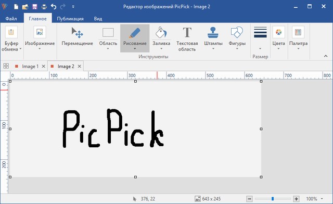
Task: Click the zoom in plus button
Action: (296, 199)
